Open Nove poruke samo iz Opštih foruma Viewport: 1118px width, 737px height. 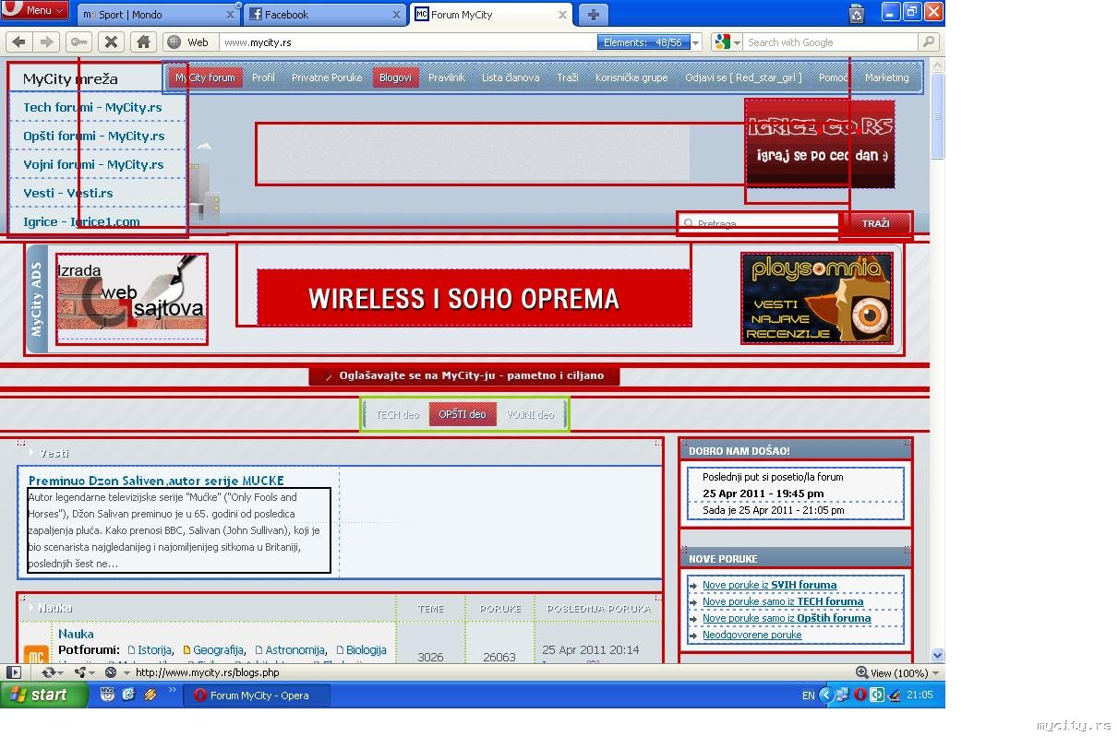(x=787, y=618)
